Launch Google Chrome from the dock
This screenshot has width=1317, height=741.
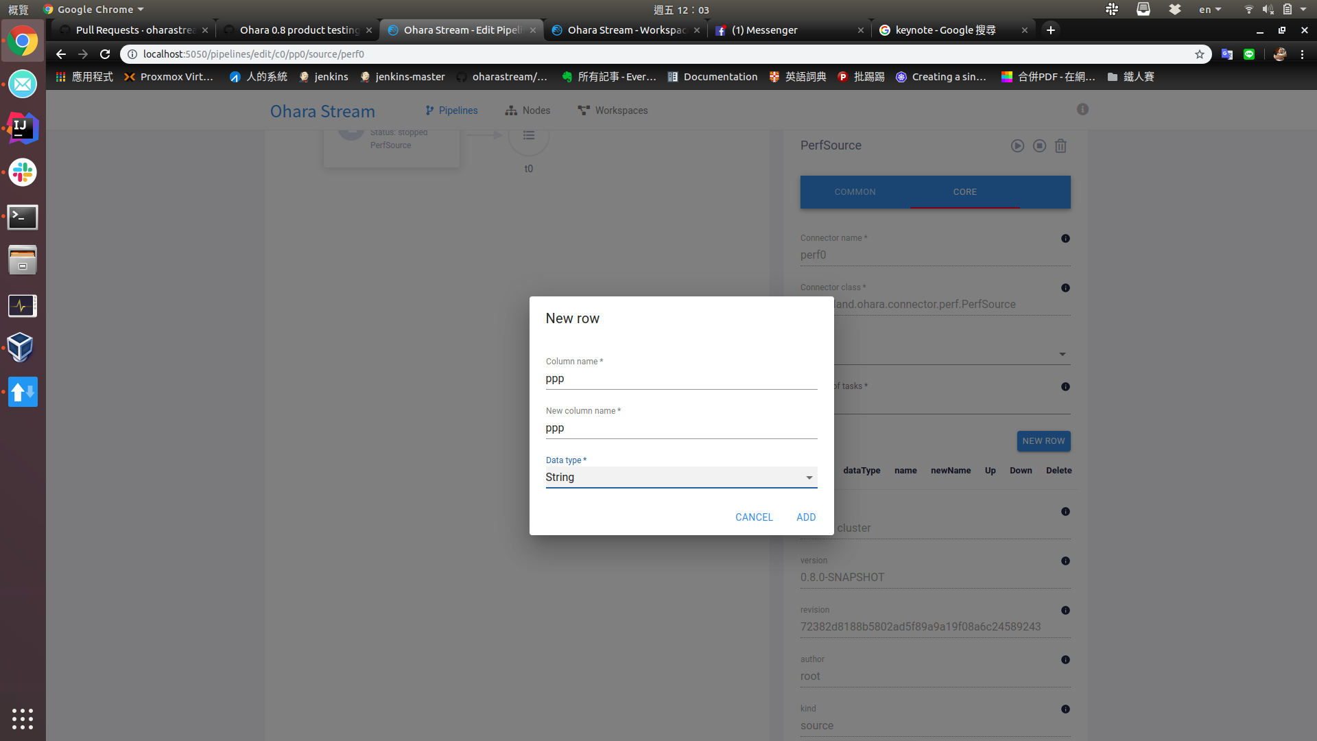[23, 42]
